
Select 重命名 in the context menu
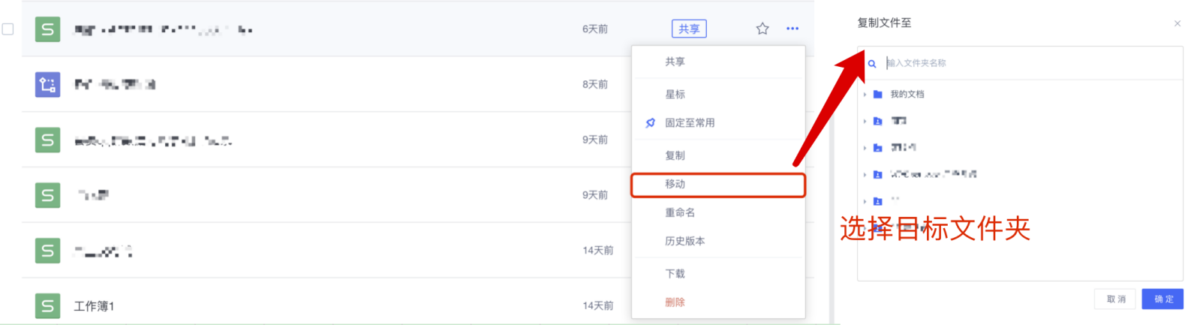(679, 212)
